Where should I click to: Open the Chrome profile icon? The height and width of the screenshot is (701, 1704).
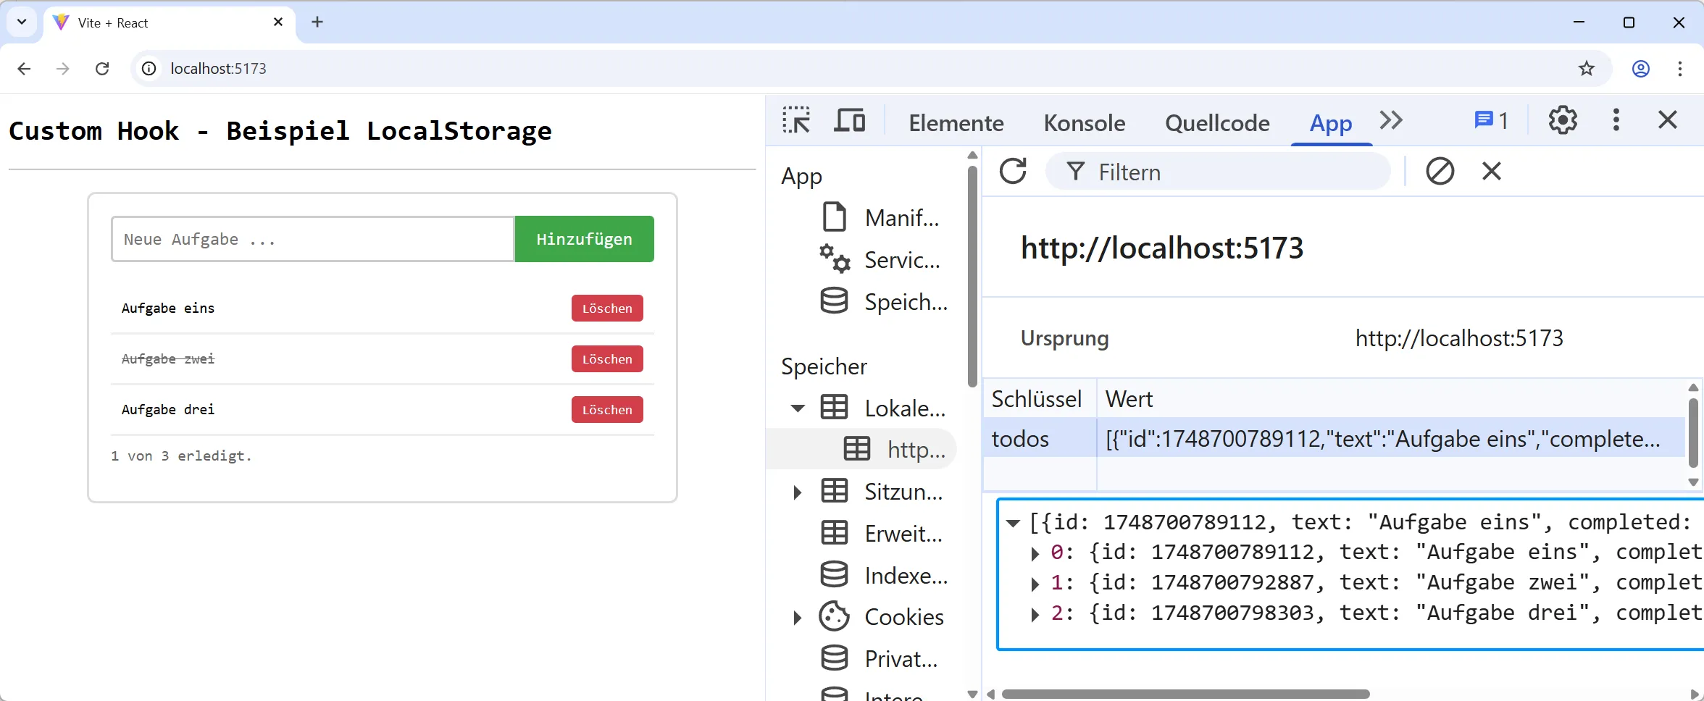pos(1641,69)
